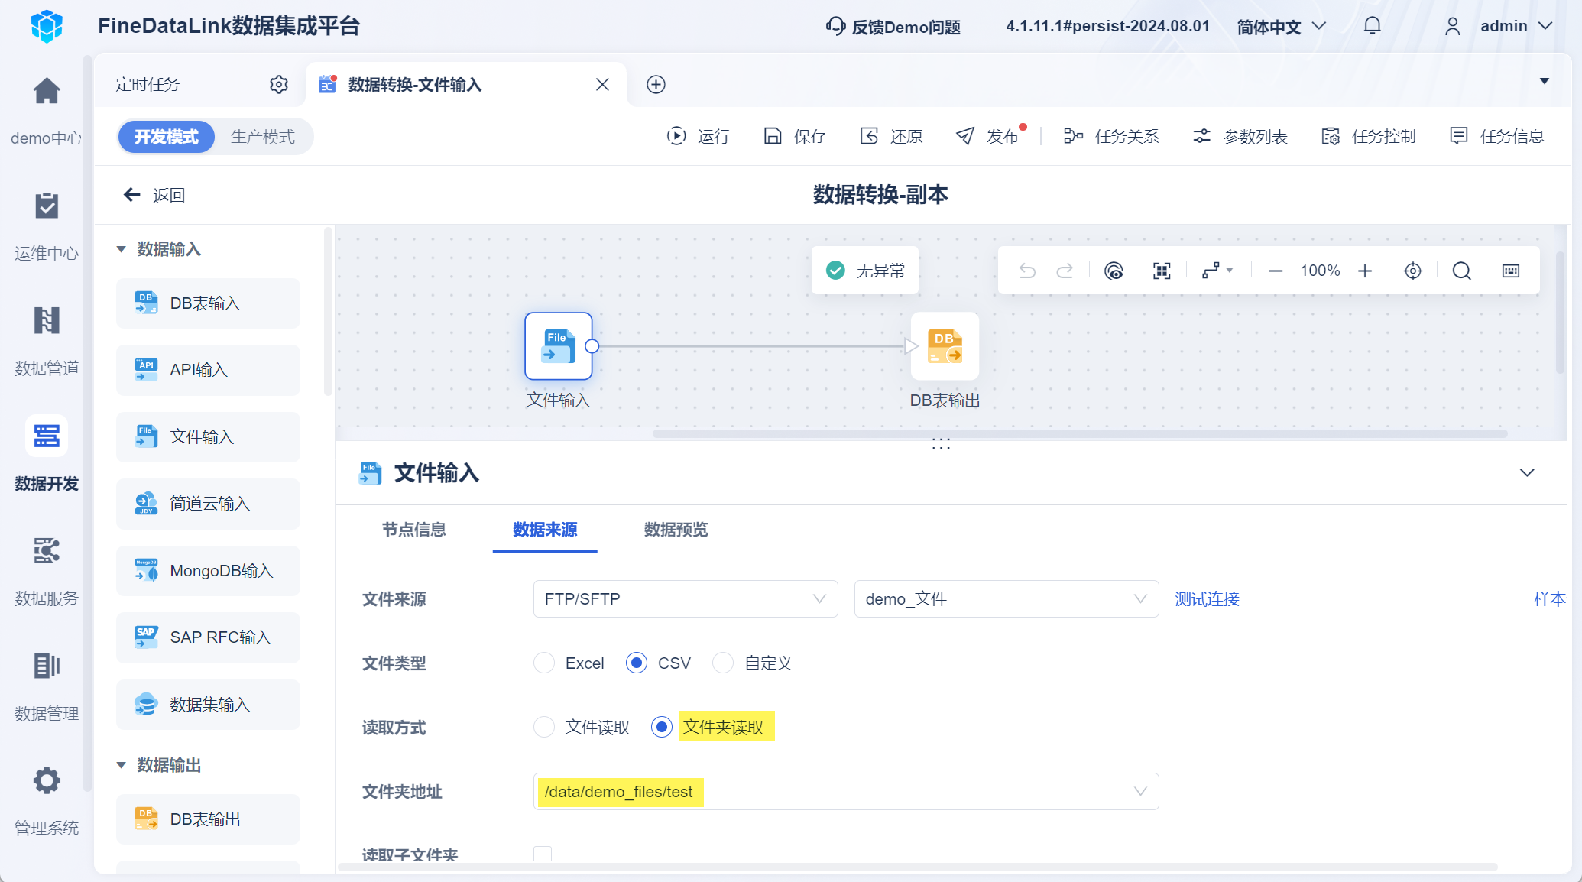Click the locate/center target icon

click(1413, 271)
